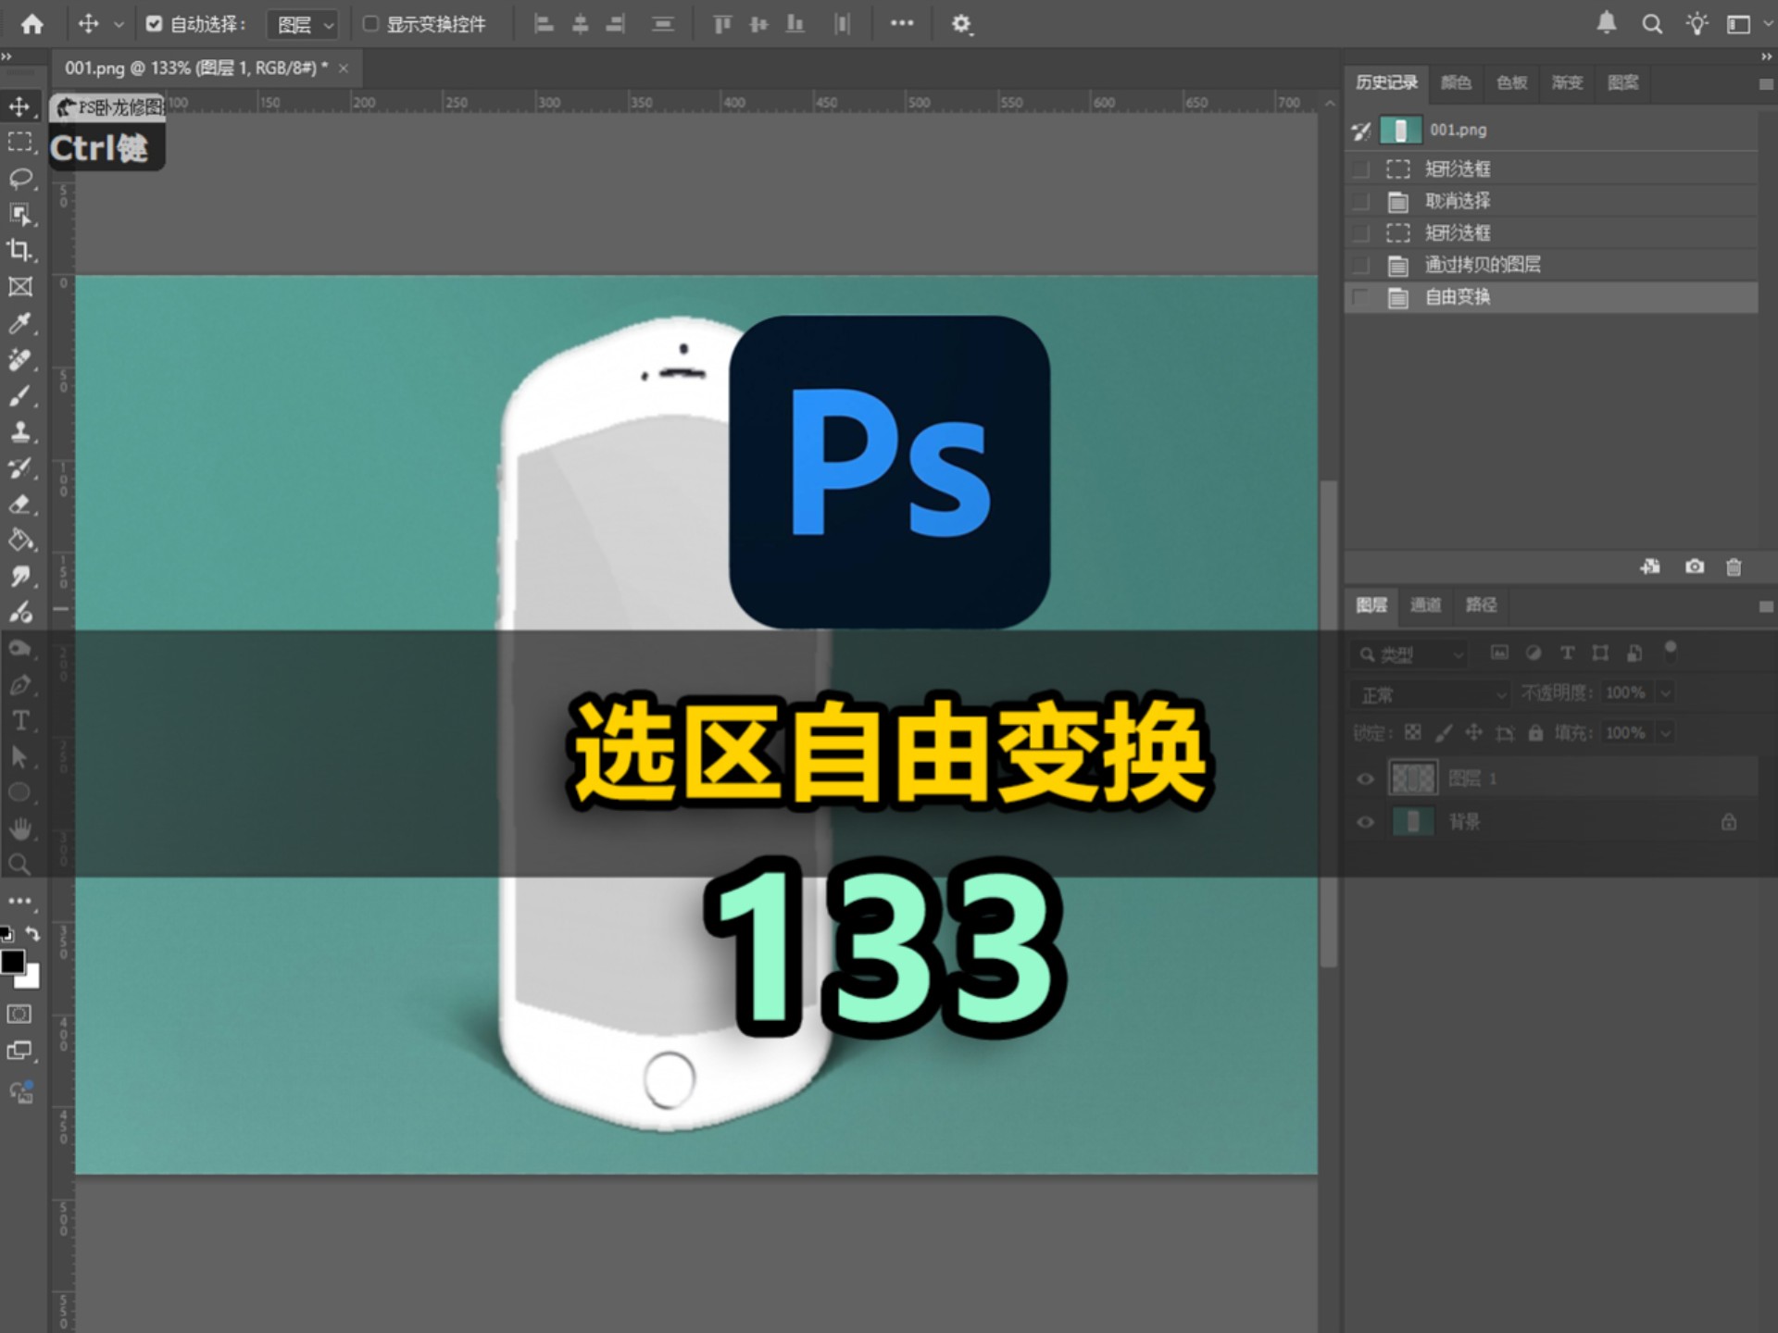Select the Eyedropper tool
This screenshot has width=1778, height=1333.
point(19,323)
